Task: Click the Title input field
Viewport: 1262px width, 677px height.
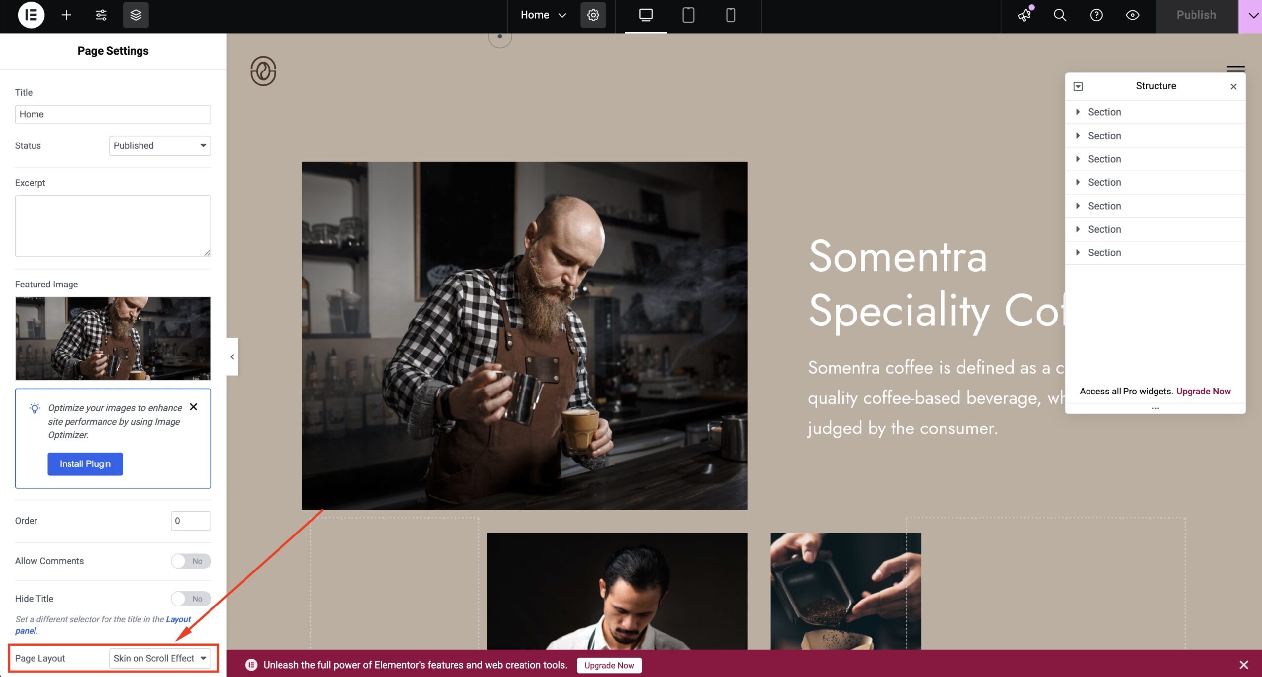Action: point(113,114)
